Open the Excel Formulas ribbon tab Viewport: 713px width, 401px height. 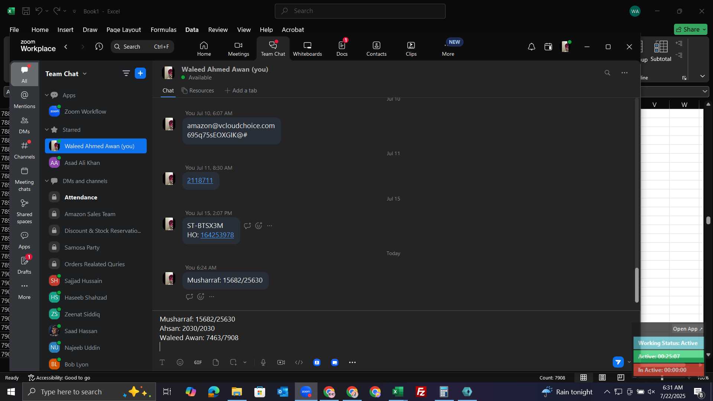click(163, 30)
